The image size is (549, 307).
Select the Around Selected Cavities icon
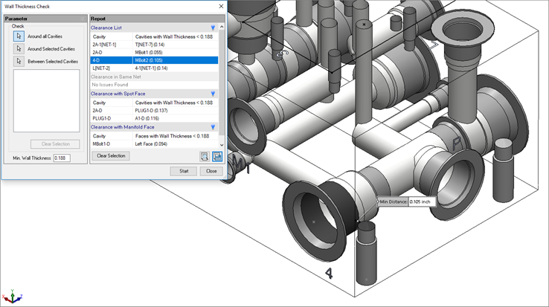pos(19,48)
